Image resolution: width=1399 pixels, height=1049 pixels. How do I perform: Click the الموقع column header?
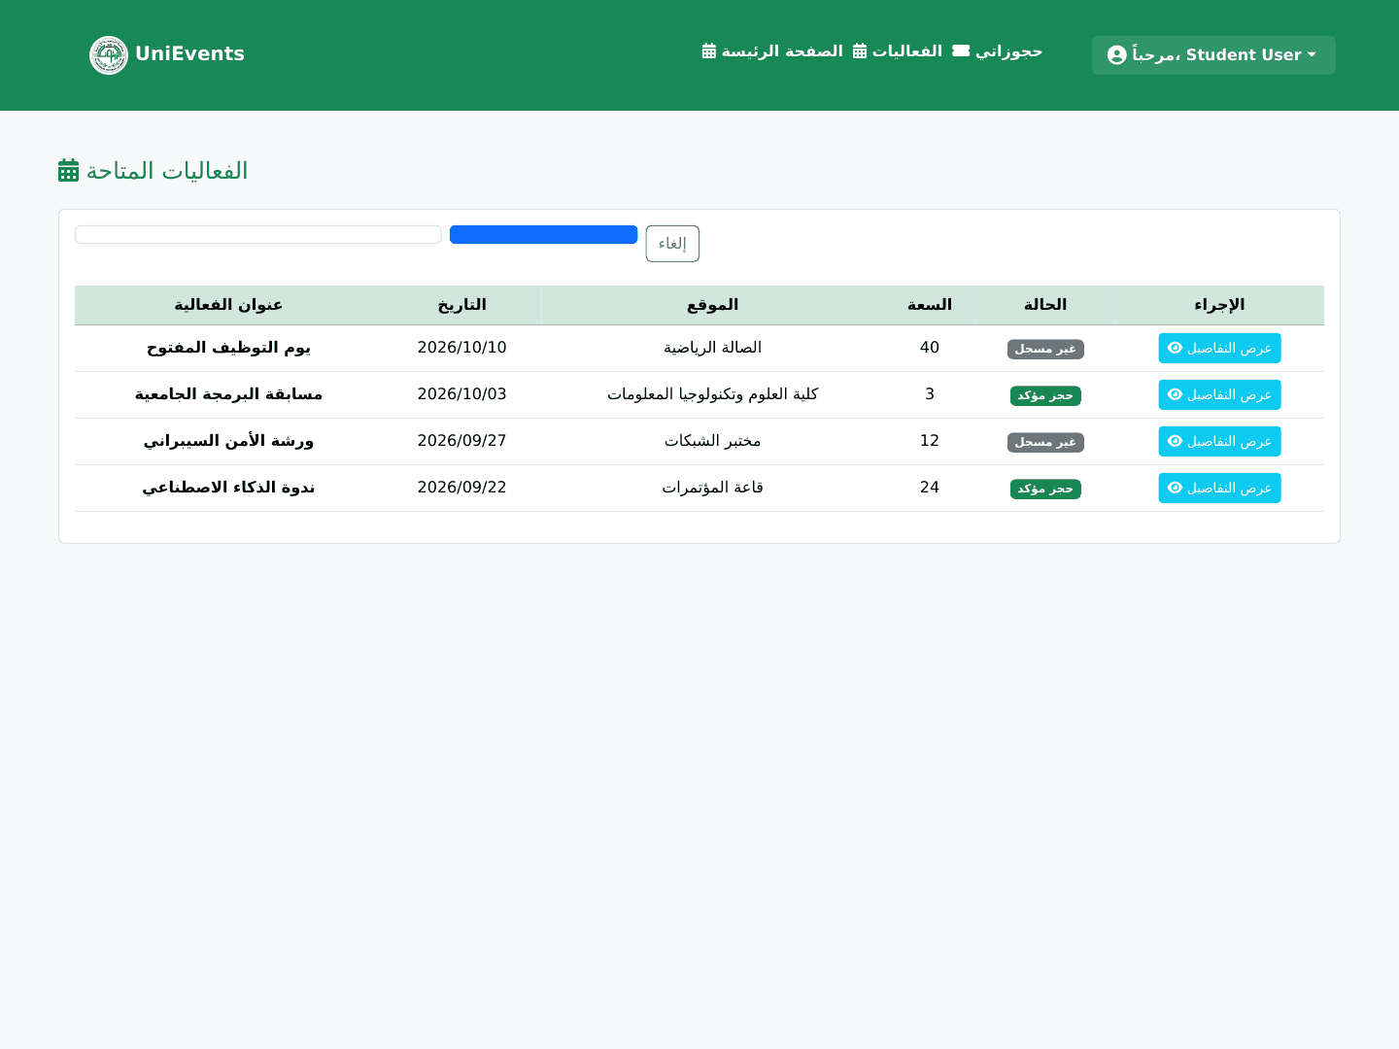click(713, 305)
